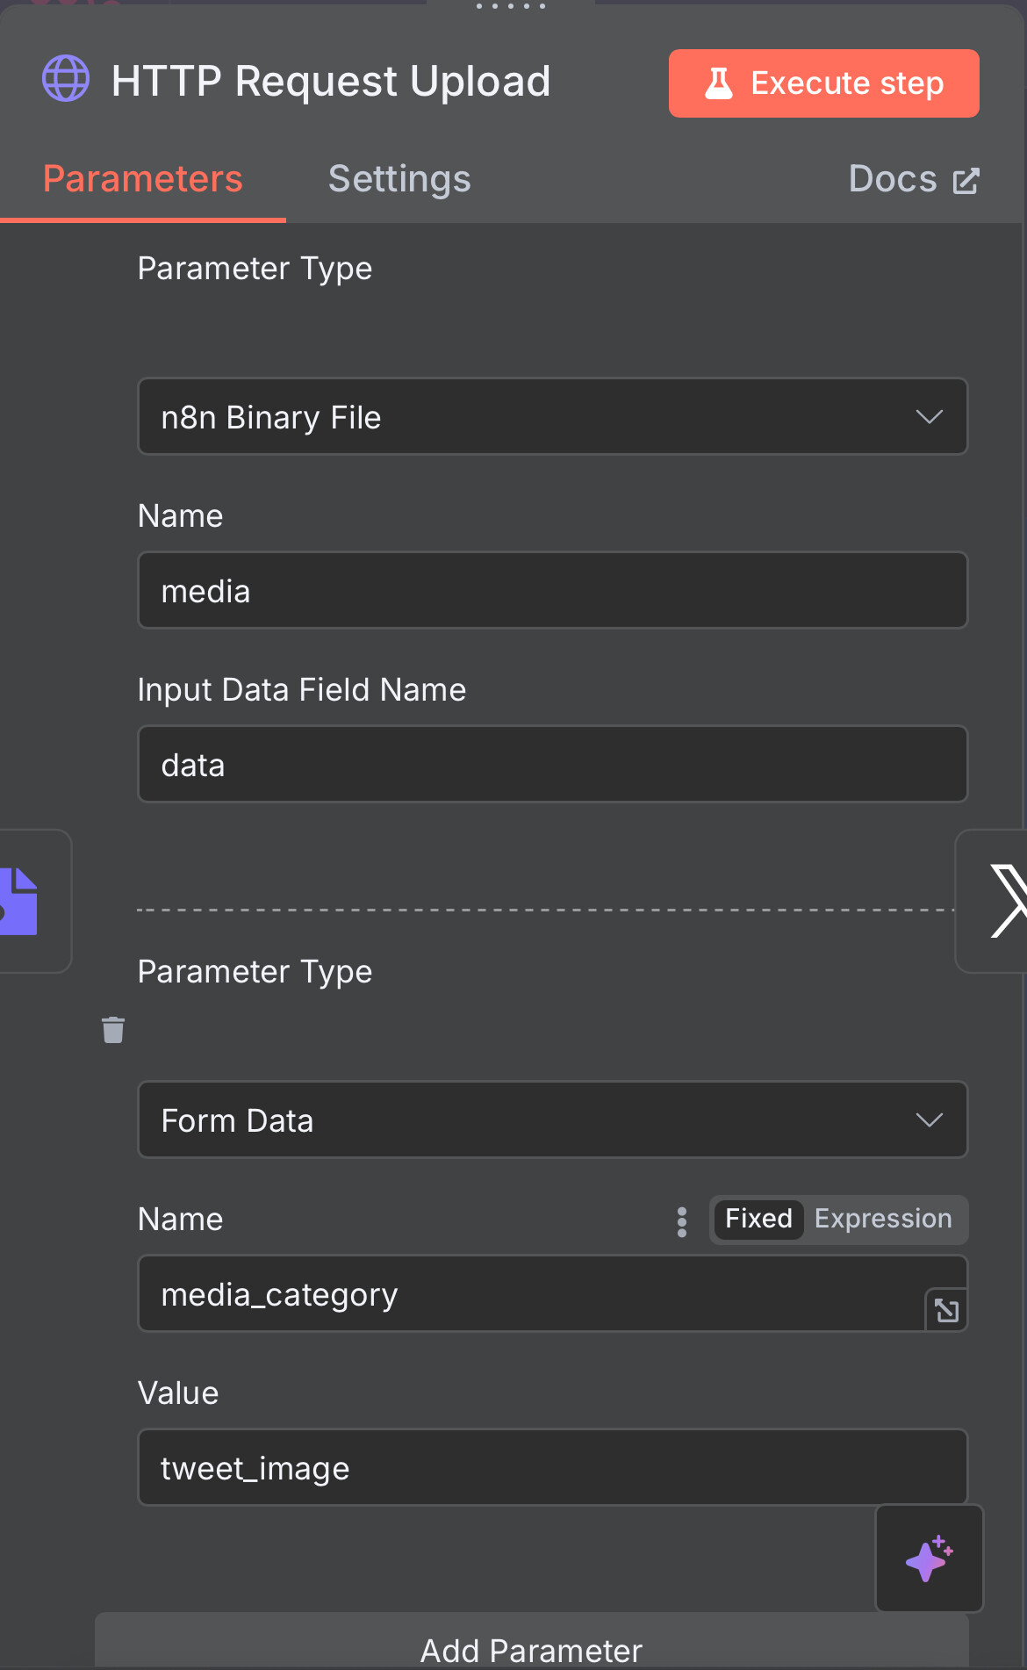Run the node with Execute step

click(x=824, y=83)
